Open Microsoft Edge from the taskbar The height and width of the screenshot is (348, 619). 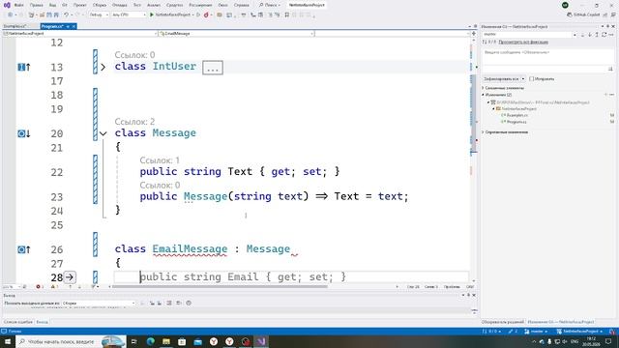[x=151, y=341]
